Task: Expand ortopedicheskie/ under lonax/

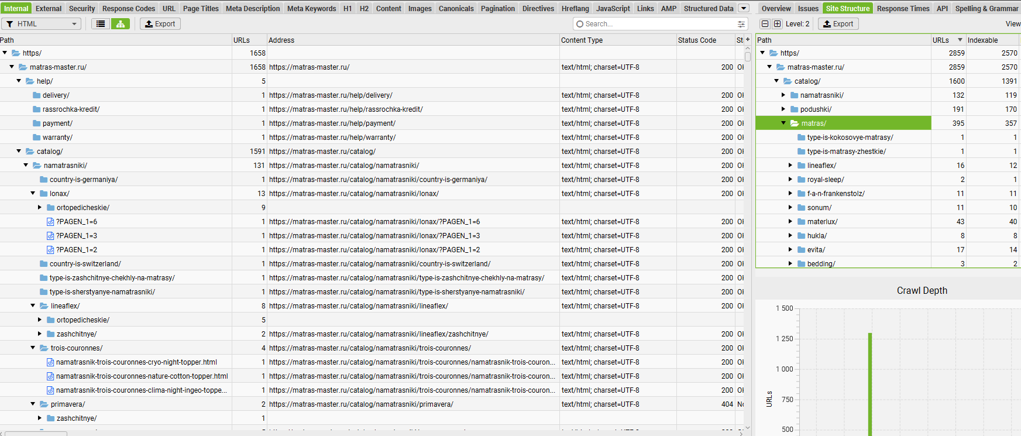Action: pos(40,207)
